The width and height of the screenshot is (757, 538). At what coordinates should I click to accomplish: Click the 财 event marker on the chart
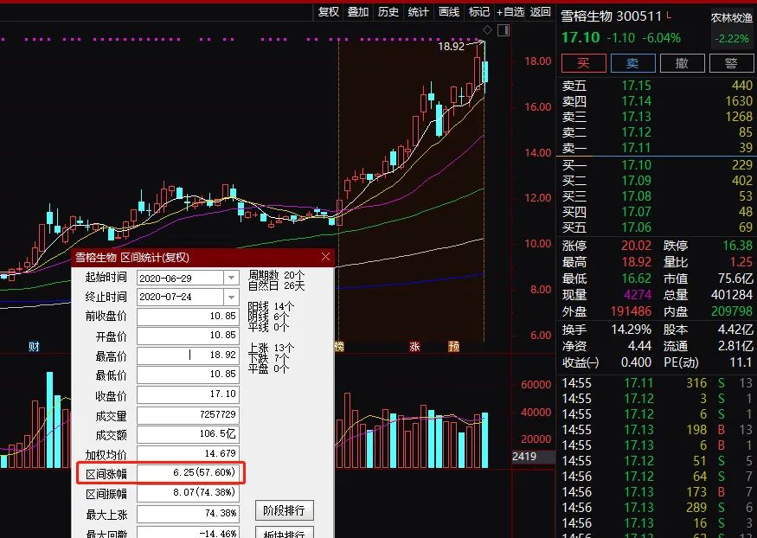[x=34, y=346]
